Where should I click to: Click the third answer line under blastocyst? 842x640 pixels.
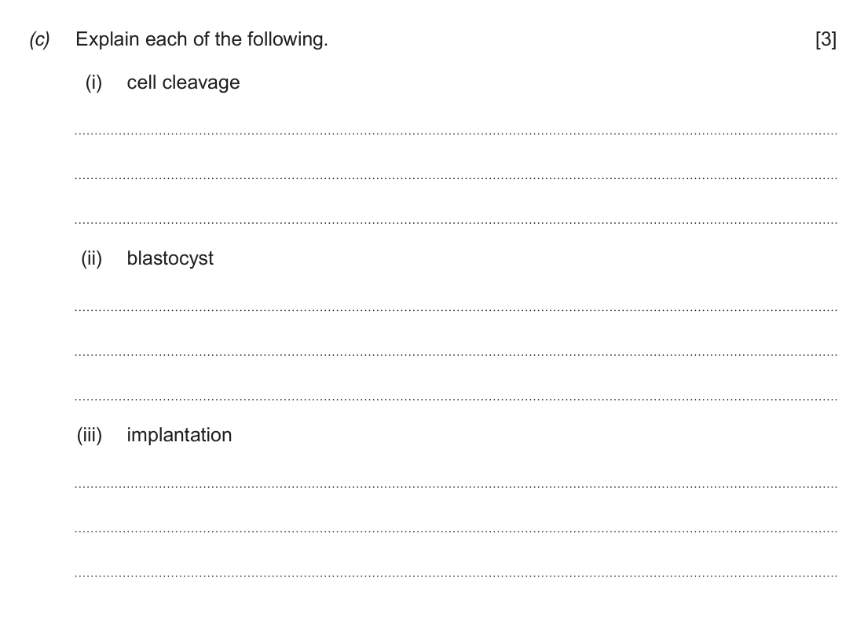pos(456,399)
